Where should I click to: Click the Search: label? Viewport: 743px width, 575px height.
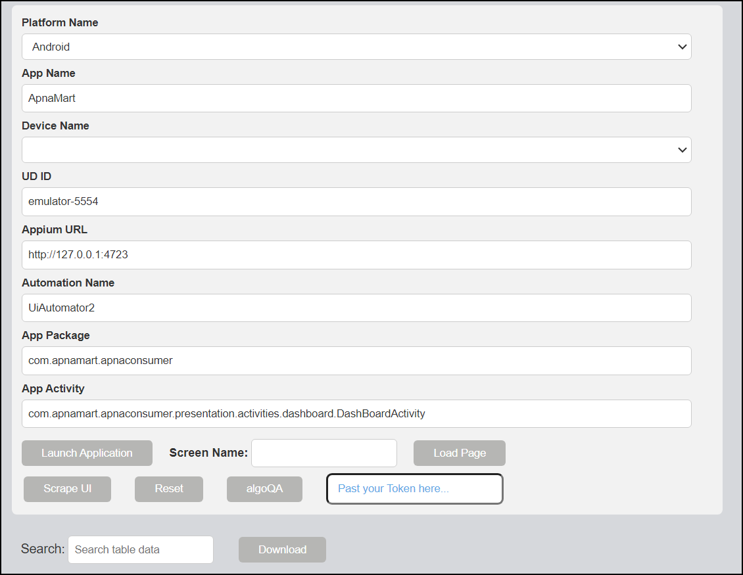(43, 549)
